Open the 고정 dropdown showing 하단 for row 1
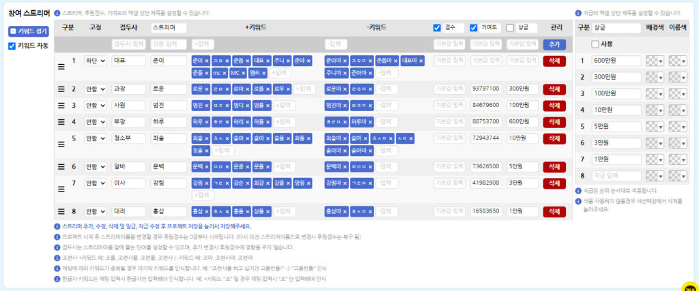 [x=96, y=61]
